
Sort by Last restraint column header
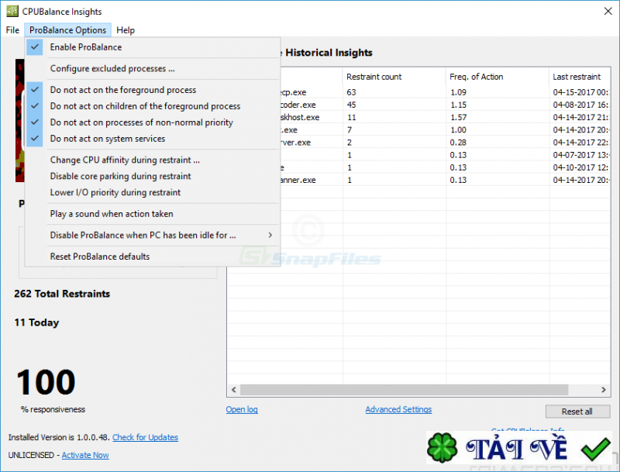pyautogui.click(x=580, y=77)
